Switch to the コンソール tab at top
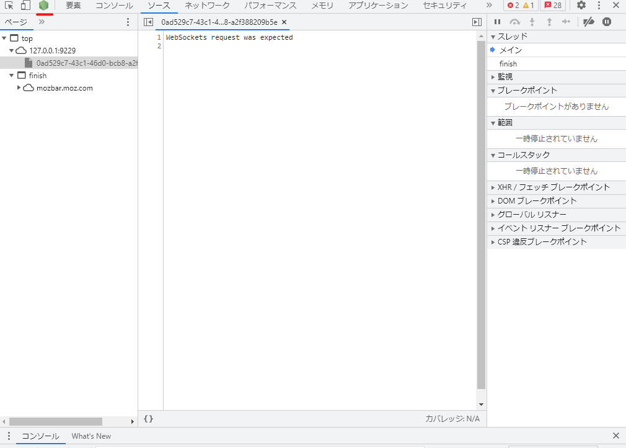The width and height of the screenshot is (626, 448). (114, 6)
